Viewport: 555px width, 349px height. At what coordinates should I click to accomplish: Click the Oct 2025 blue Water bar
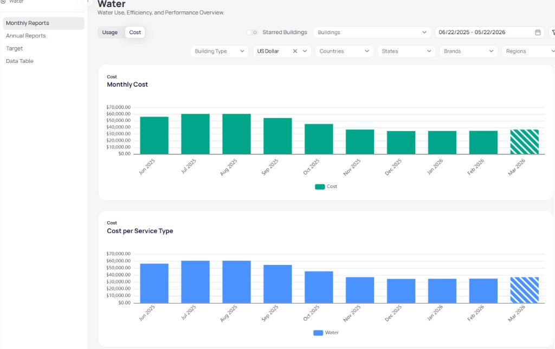[319, 287]
